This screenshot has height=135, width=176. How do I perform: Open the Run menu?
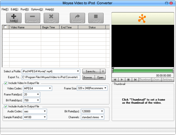pos(25,10)
